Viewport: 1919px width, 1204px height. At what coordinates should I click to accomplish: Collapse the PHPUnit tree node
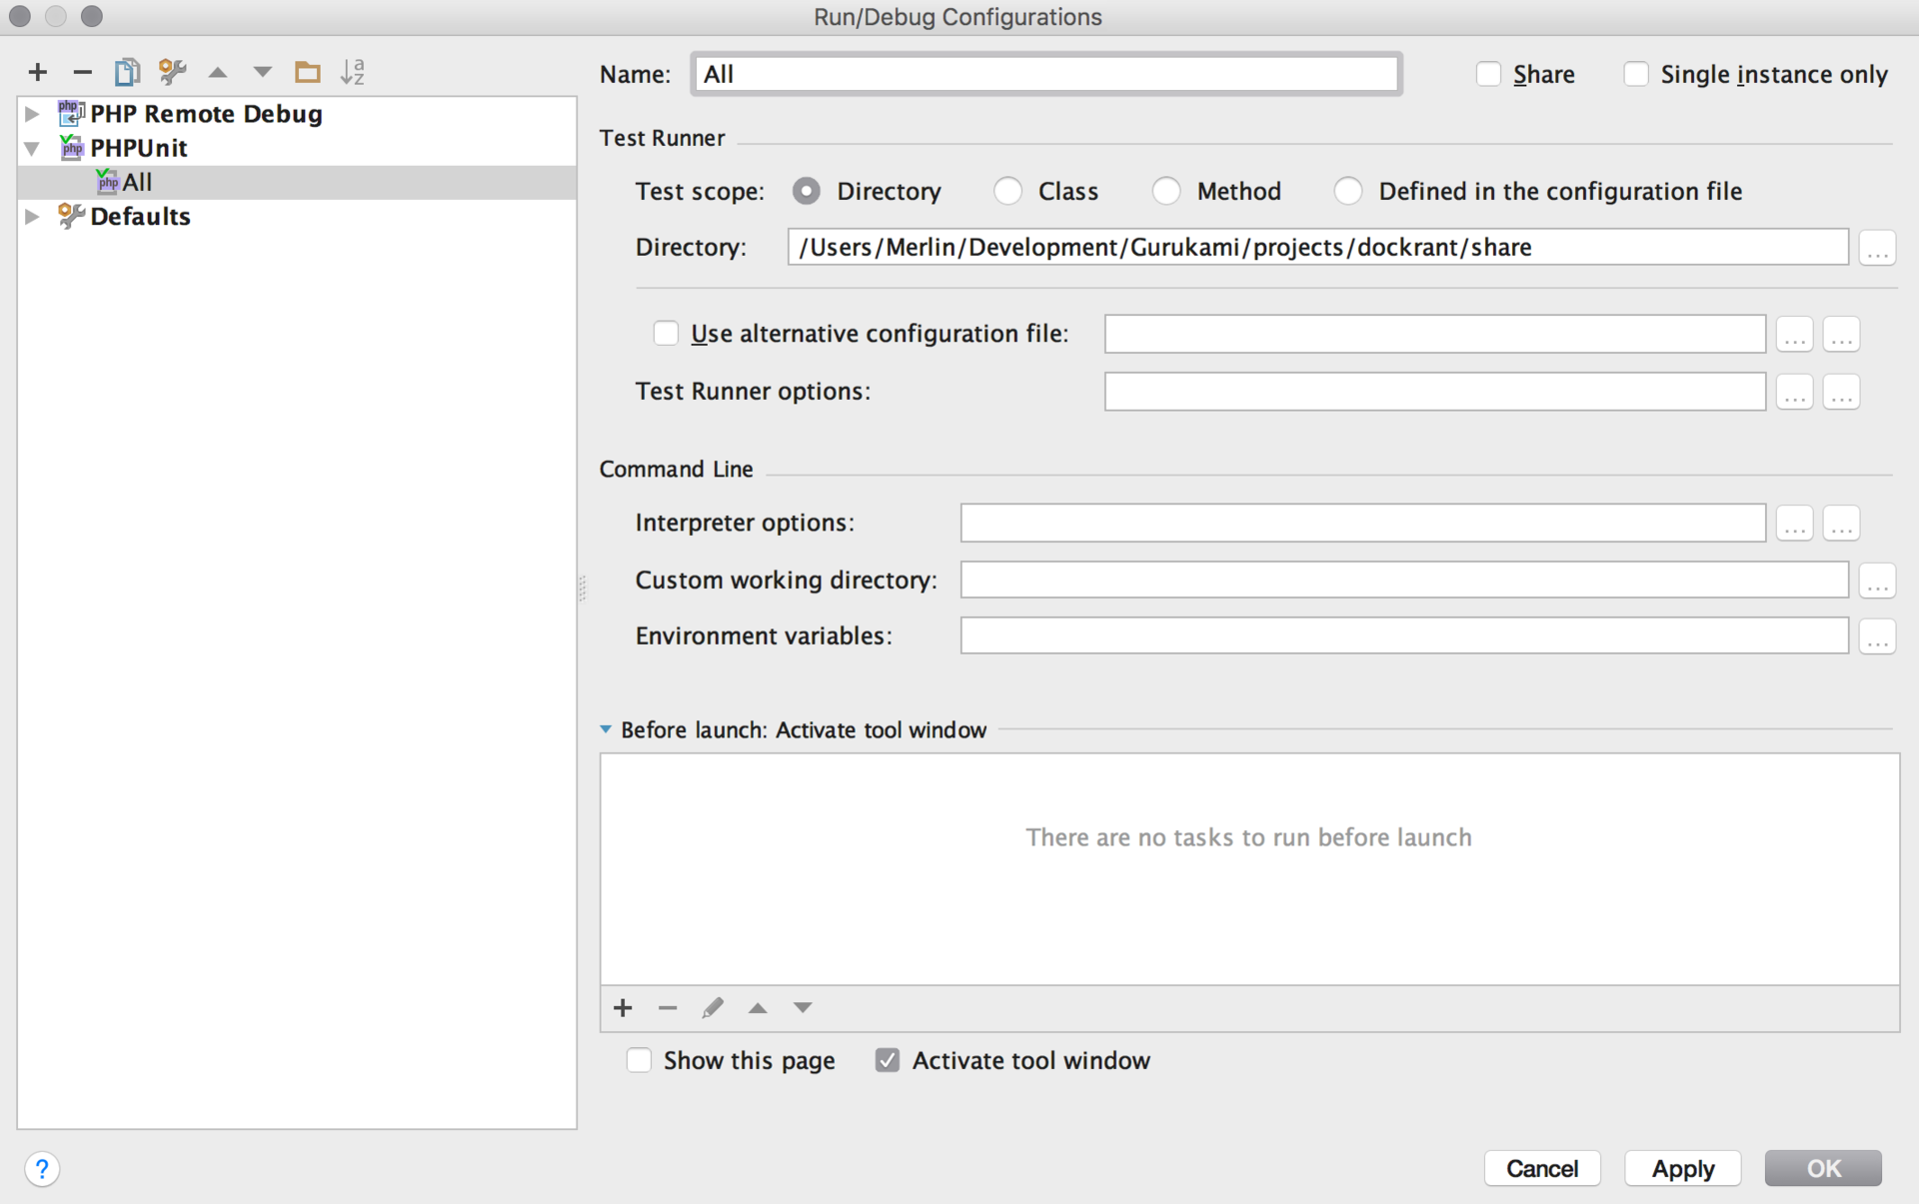pyautogui.click(x=32, y=148)
